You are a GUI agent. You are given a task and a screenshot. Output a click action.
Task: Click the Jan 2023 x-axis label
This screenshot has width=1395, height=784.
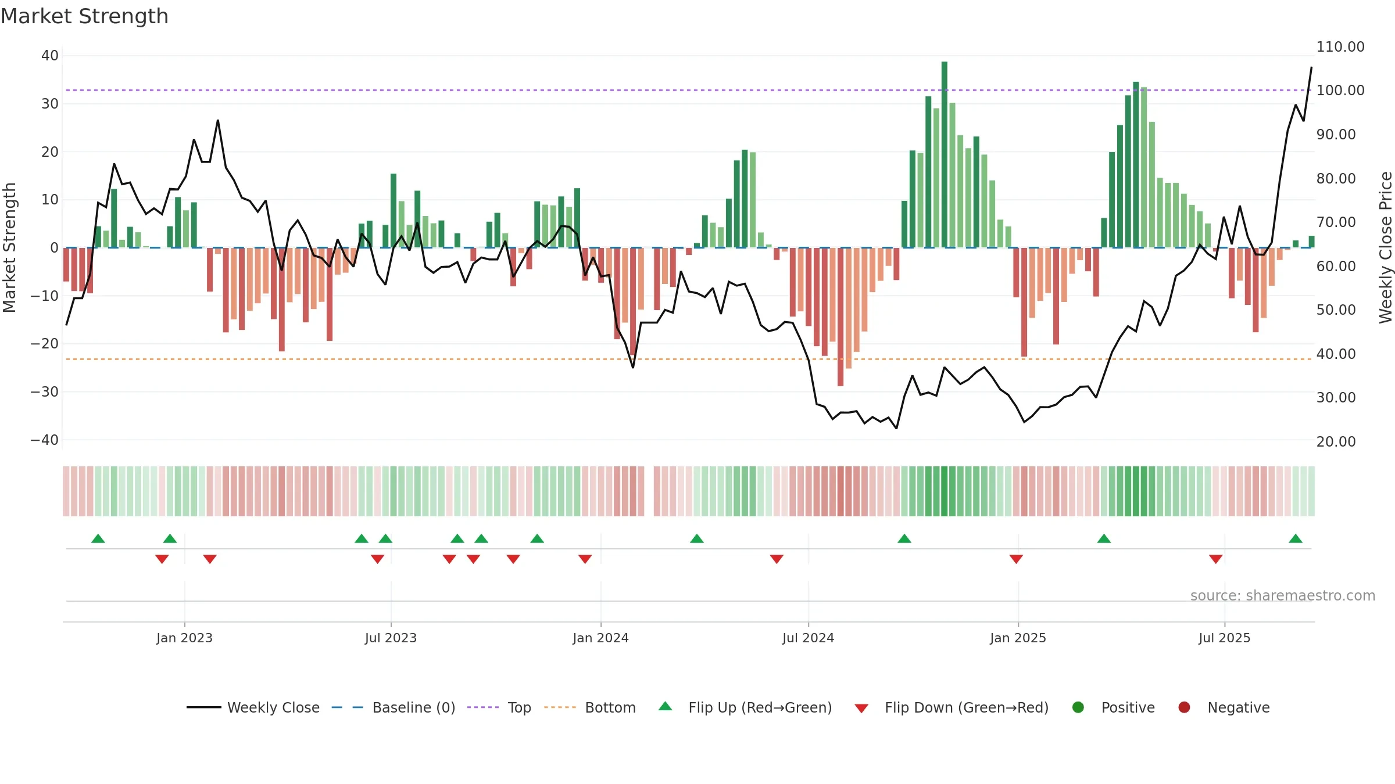[184, 638]
